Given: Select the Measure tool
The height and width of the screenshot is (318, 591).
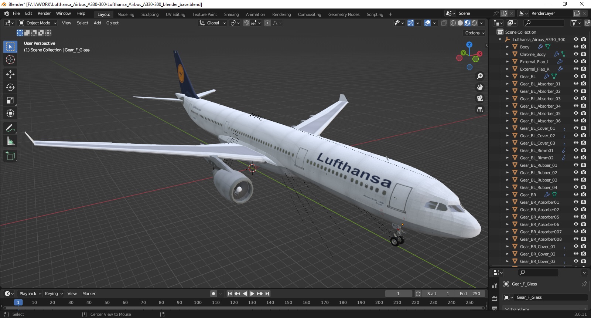Looking at the screenshot, I should (x=10, y=141).
